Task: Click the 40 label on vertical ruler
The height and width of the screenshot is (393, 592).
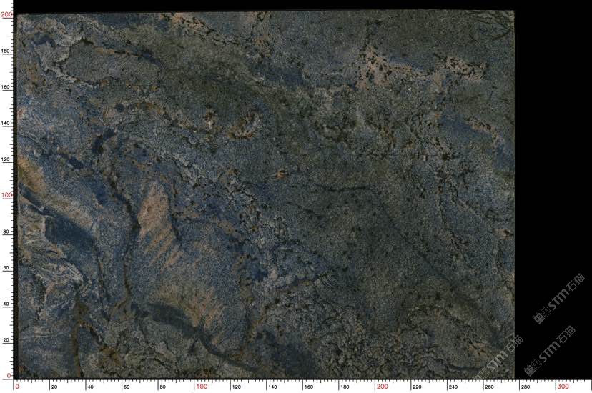Action: point(7,304)
